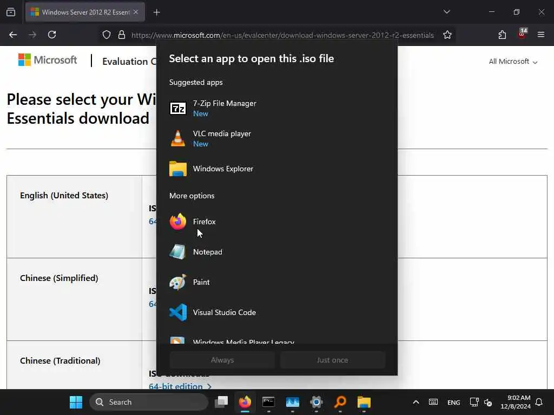Click the English (United States) row label
Screen dimensions: 554x415
(x=64, y=196)
